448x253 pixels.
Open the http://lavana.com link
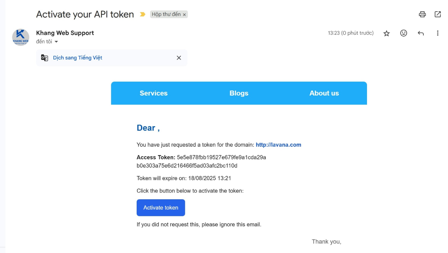pos(279,145)
